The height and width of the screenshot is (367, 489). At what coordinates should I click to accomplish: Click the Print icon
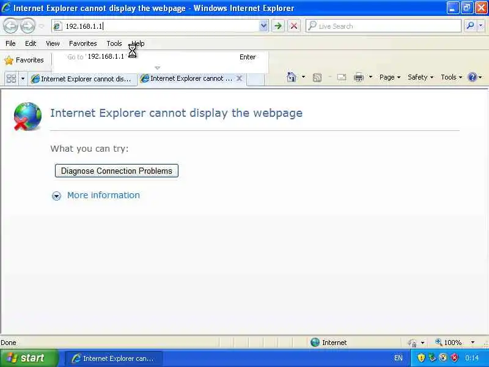tap(359, 77)
